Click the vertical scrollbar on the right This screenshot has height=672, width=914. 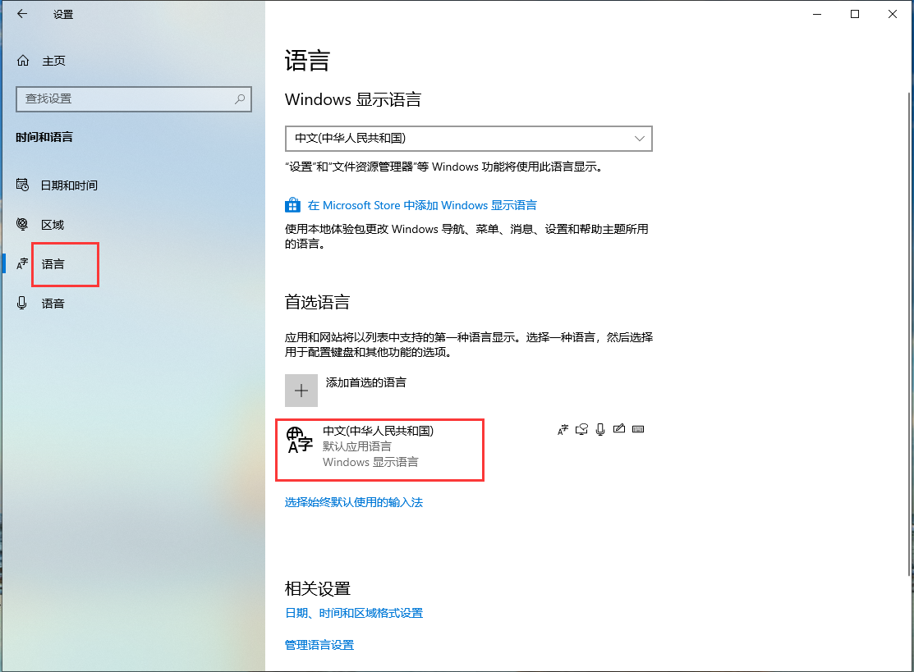(x=909, y=334)
